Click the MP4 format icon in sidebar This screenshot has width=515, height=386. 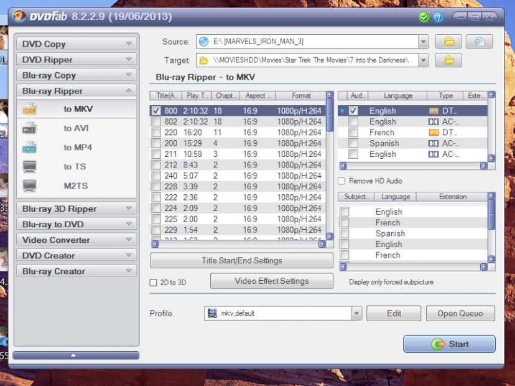click(29, 148)
